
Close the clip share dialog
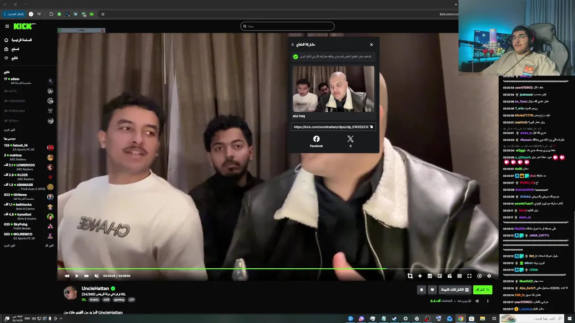click(x=372, y=44)
